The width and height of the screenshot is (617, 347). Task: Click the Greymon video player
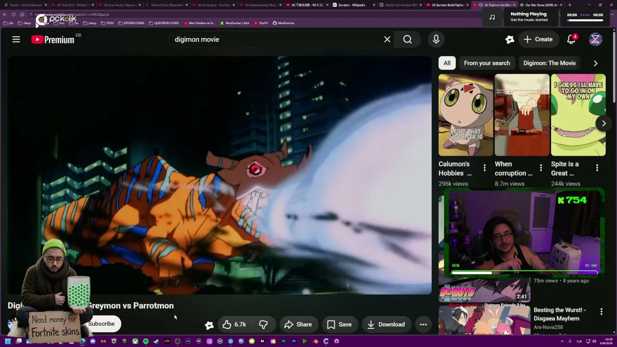coord(219,175)
